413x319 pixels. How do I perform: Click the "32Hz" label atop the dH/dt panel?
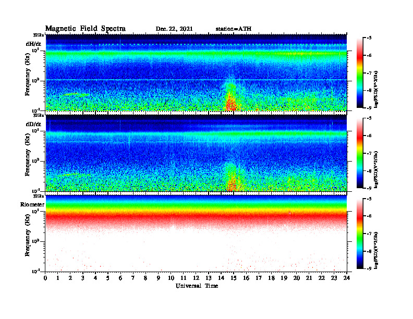(39, 35)
